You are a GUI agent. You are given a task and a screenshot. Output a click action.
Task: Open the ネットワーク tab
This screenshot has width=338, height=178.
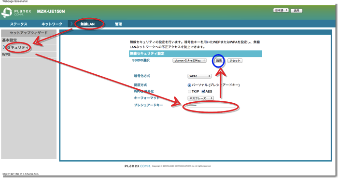[52, 24]
